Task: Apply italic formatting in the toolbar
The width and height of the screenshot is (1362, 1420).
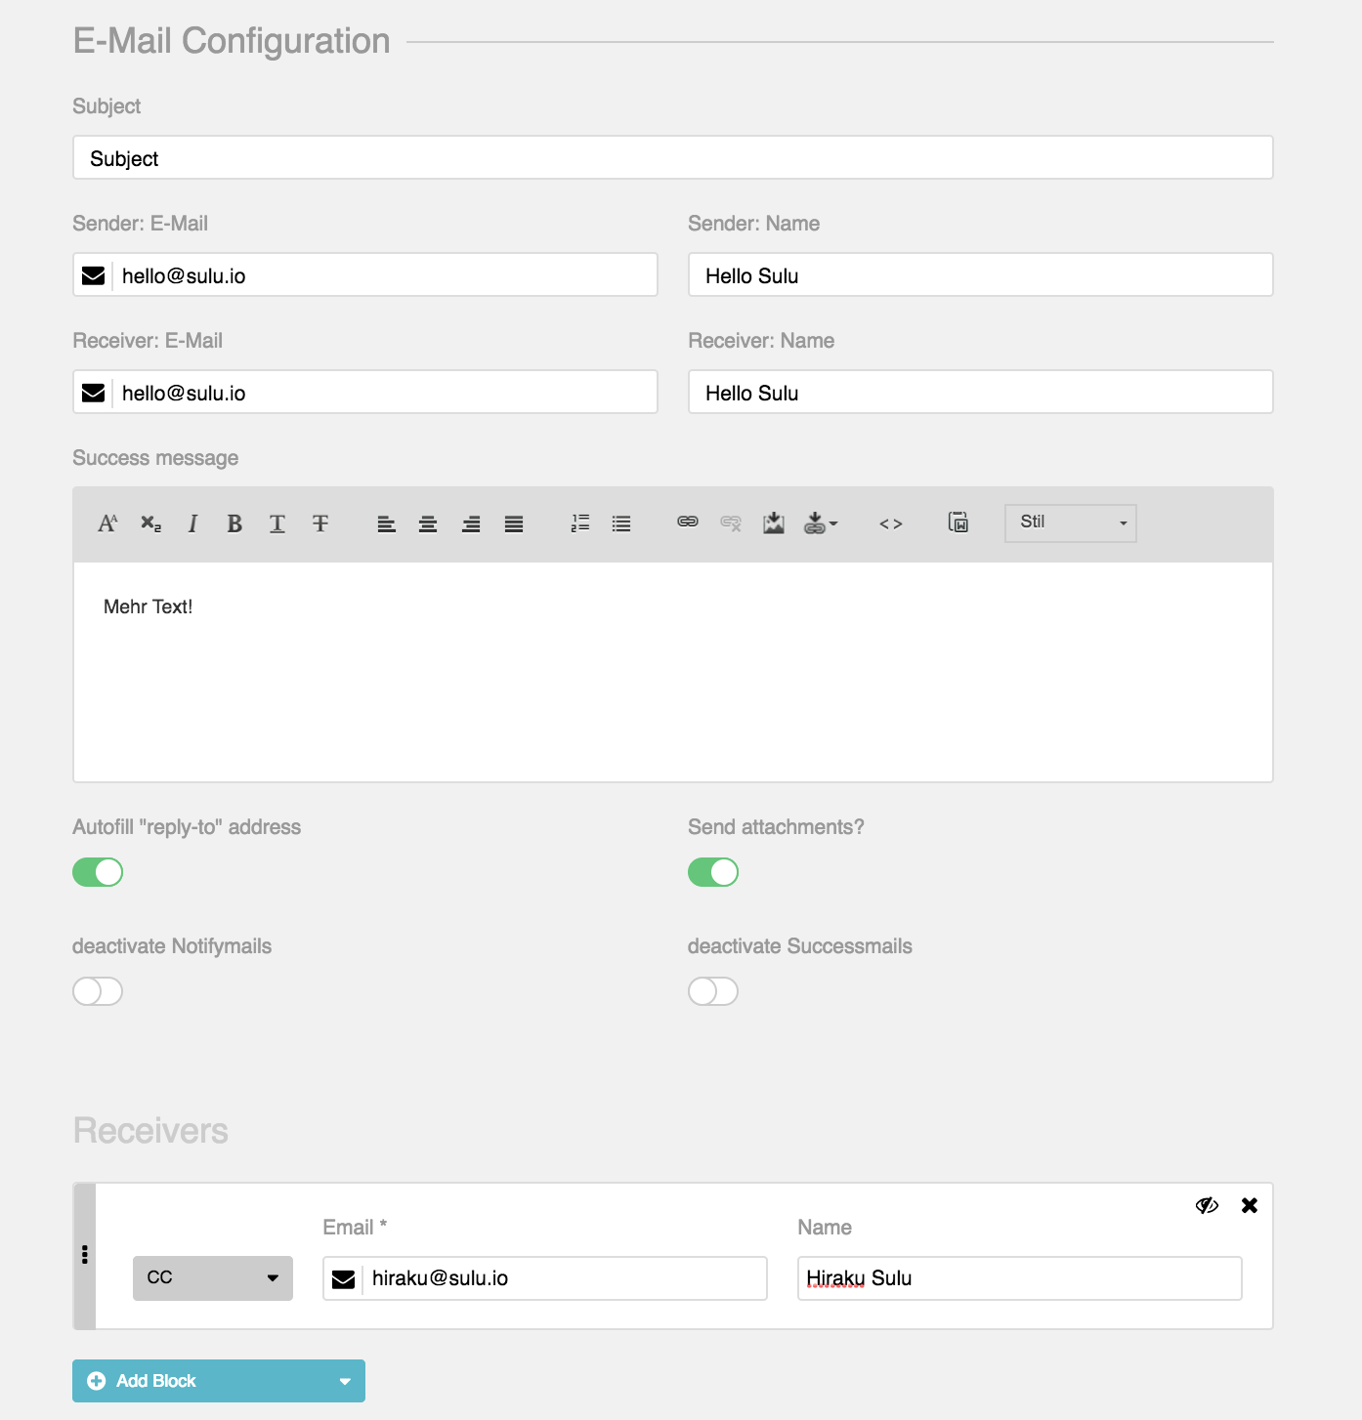Action: click(192, 524)
